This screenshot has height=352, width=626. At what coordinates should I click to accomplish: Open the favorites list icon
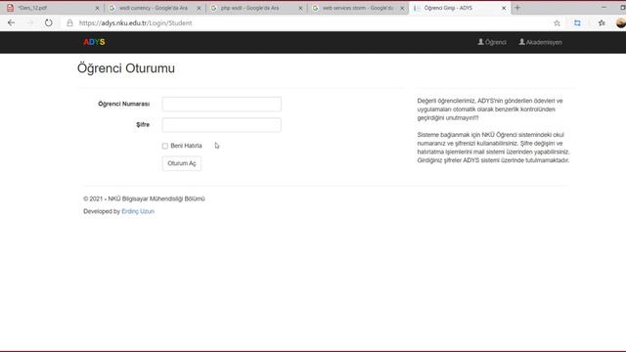point(602,23)
